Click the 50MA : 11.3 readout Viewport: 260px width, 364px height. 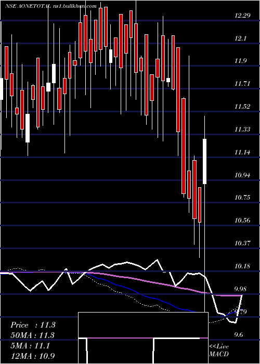pos(32,335)
